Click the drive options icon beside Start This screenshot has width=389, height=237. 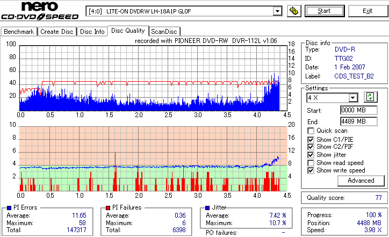(x=294, y=11)
